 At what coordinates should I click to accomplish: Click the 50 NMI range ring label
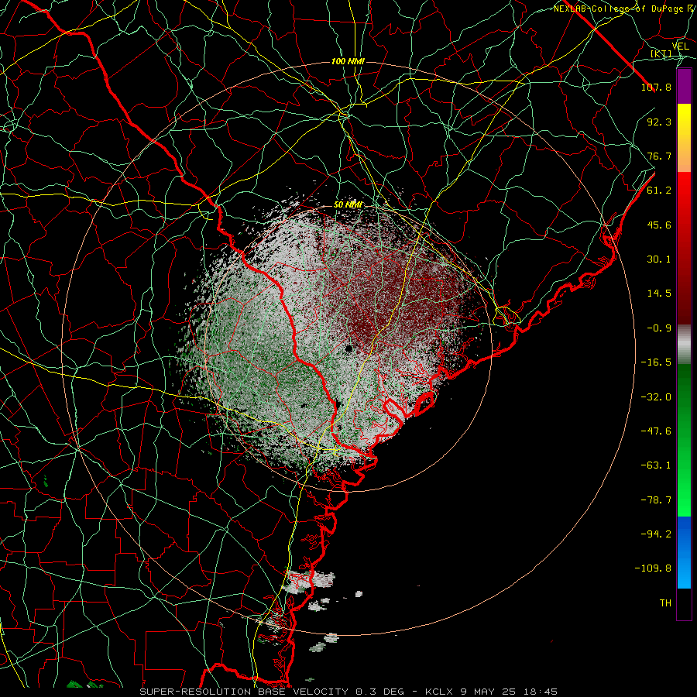348,205
